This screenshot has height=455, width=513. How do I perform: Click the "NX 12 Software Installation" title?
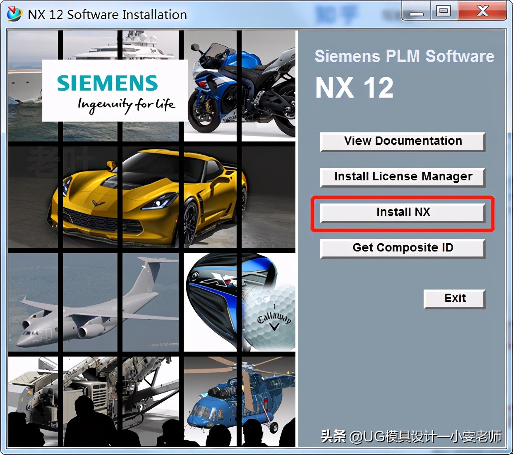107,14
